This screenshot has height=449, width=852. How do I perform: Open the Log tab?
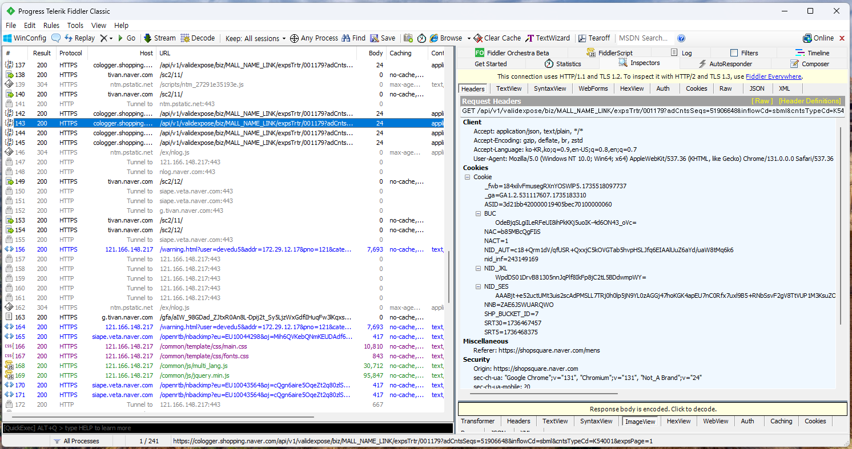[681, 53]
